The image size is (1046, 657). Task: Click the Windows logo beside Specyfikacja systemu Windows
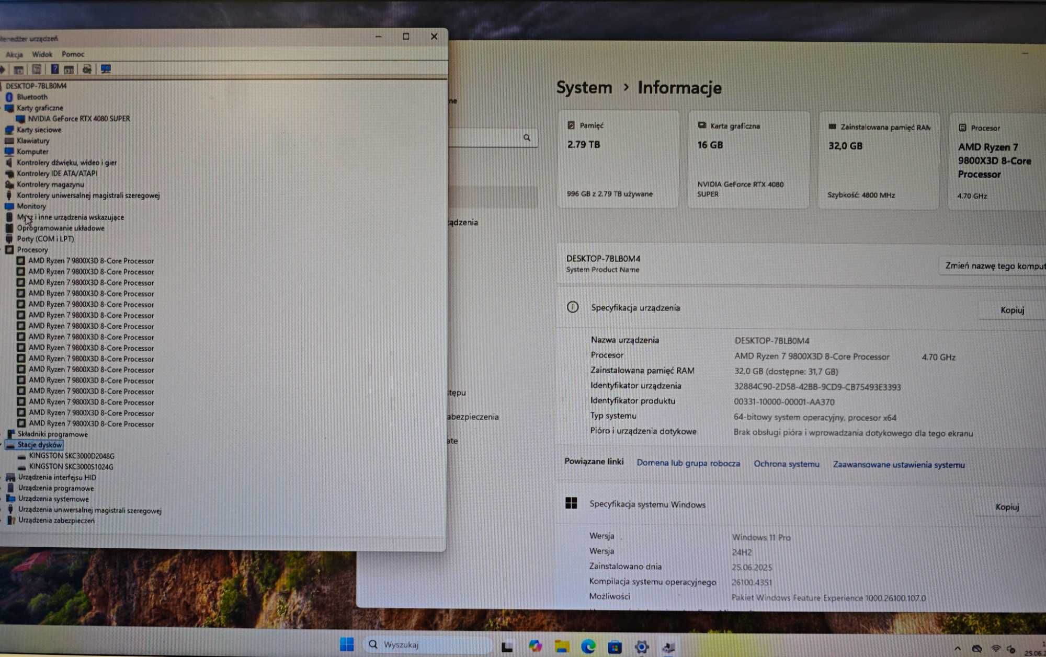pos(571,503)
